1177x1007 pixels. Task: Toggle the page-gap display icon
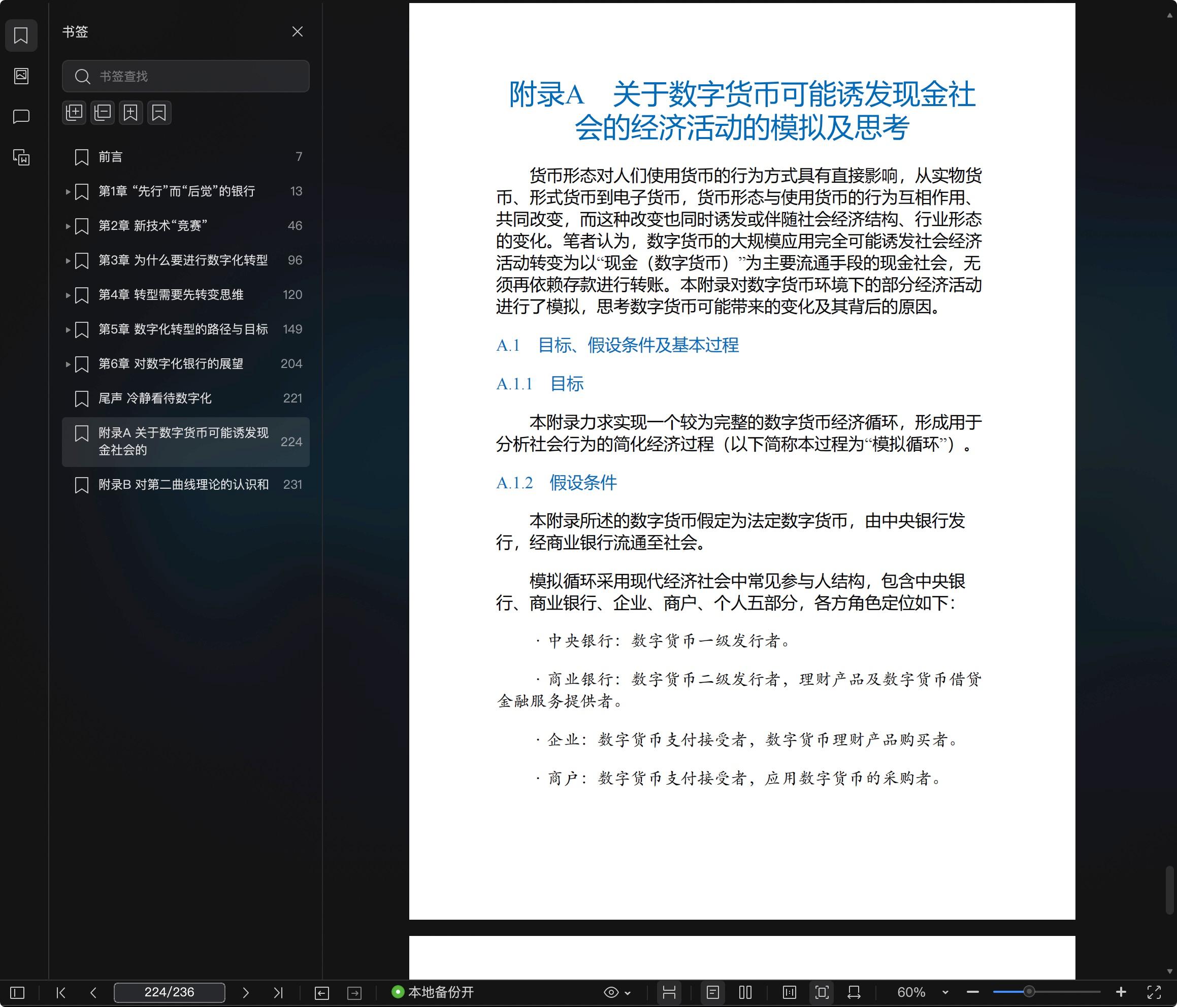point(669,992)
